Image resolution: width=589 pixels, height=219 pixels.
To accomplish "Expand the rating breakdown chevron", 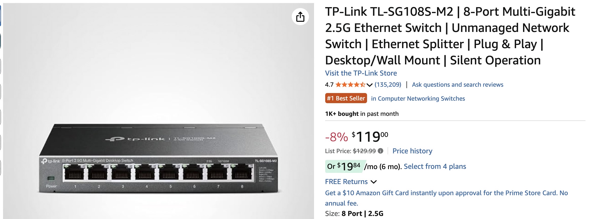I will pos(370,85).
